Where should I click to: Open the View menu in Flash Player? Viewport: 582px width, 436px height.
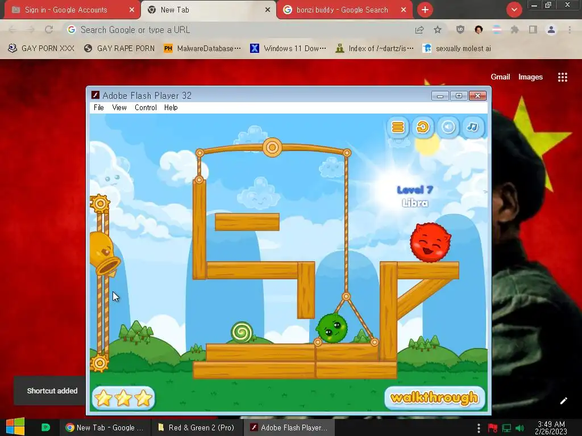(119, 107)
